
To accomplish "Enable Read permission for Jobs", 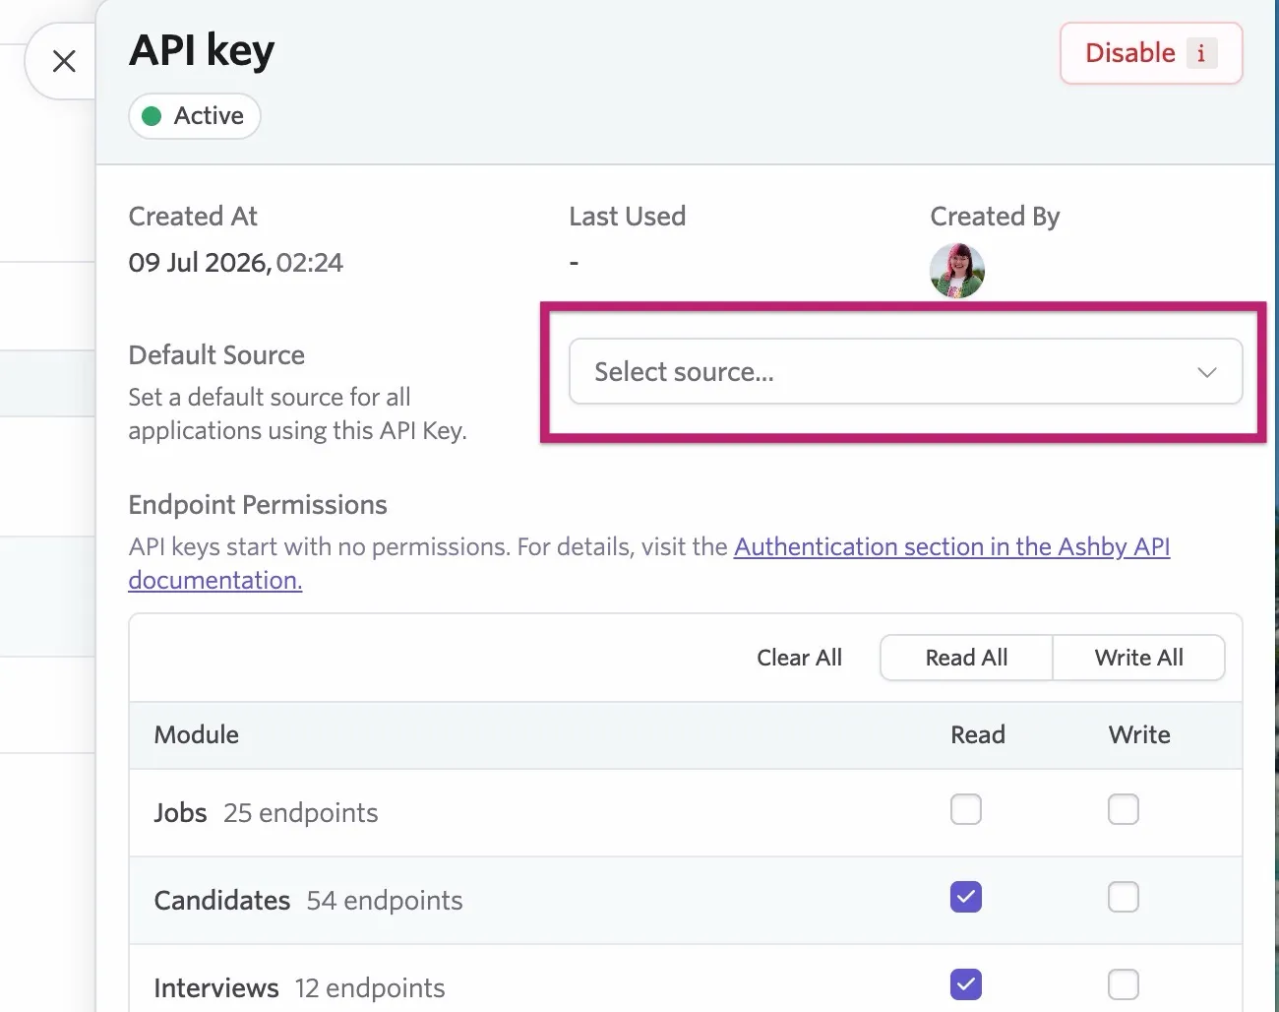I will click(x=966, y=809).
